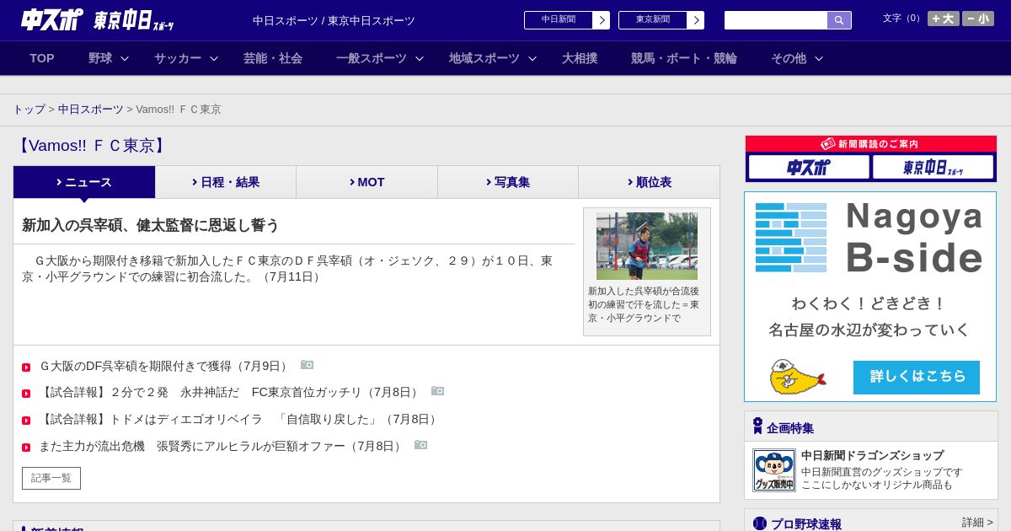
Task: Expand the その他 dropdown chevron
Action: (819, 58)
